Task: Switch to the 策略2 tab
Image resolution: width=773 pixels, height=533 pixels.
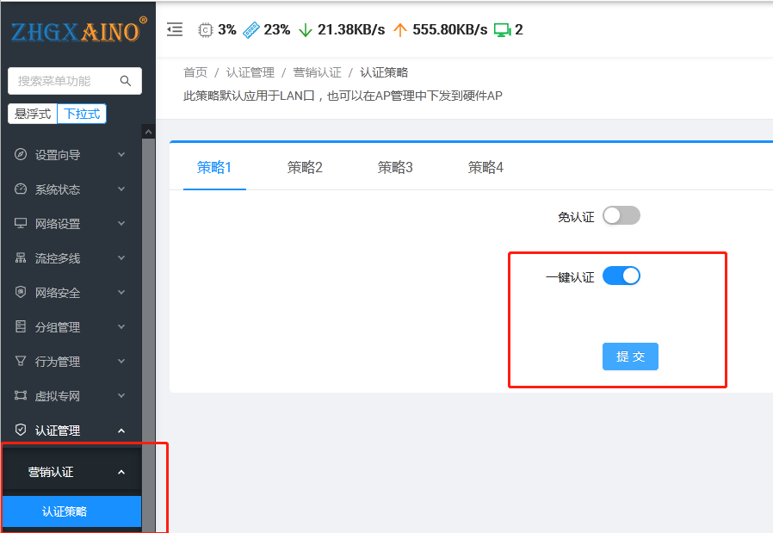Action: pyautogui.click(x=305, y=167)
